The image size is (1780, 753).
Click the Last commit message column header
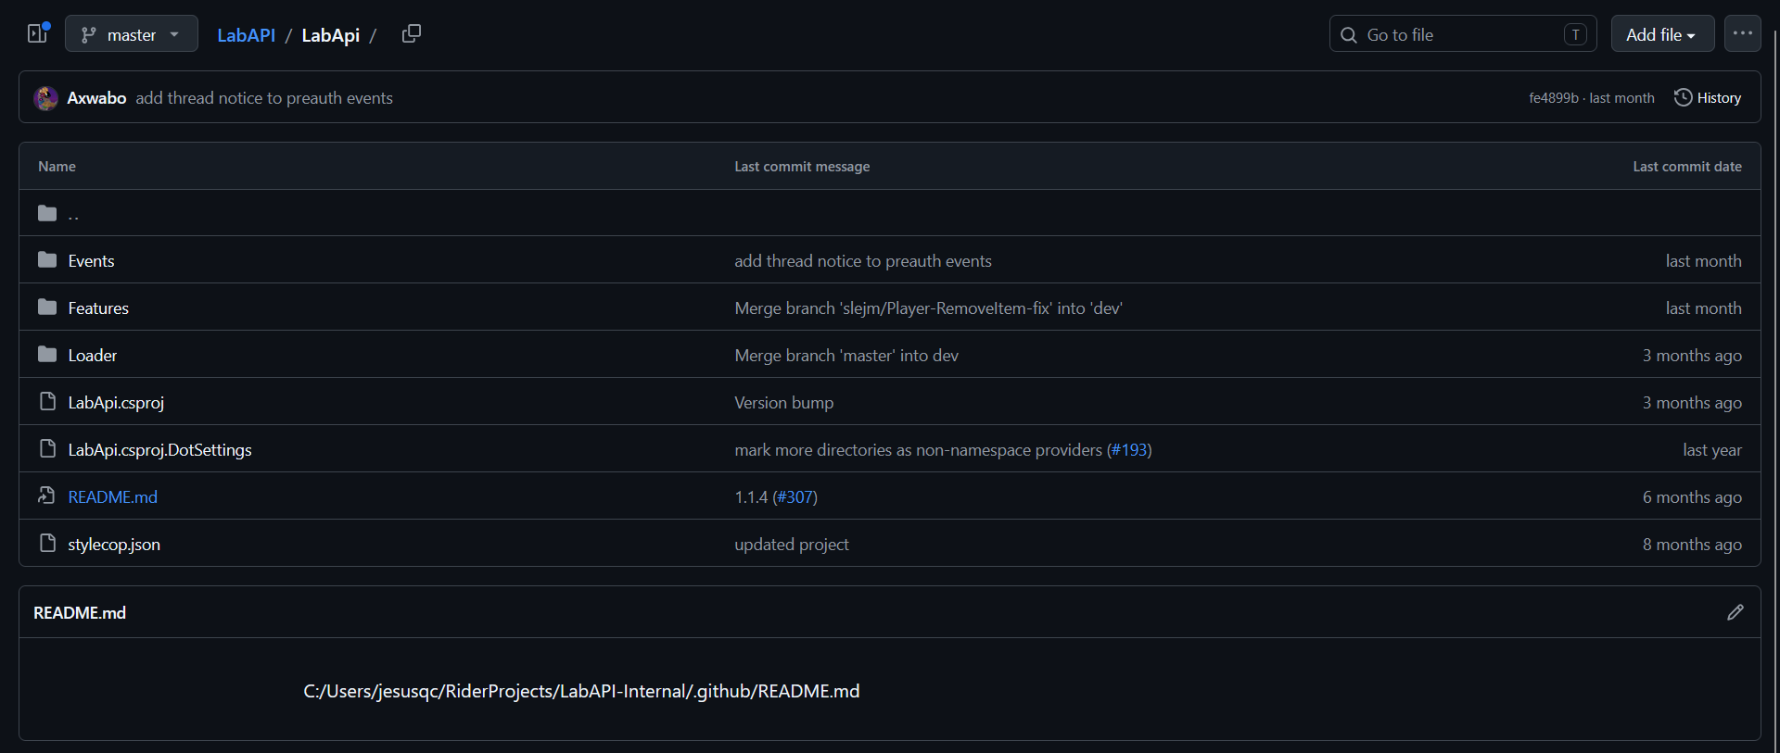[802, 167]
